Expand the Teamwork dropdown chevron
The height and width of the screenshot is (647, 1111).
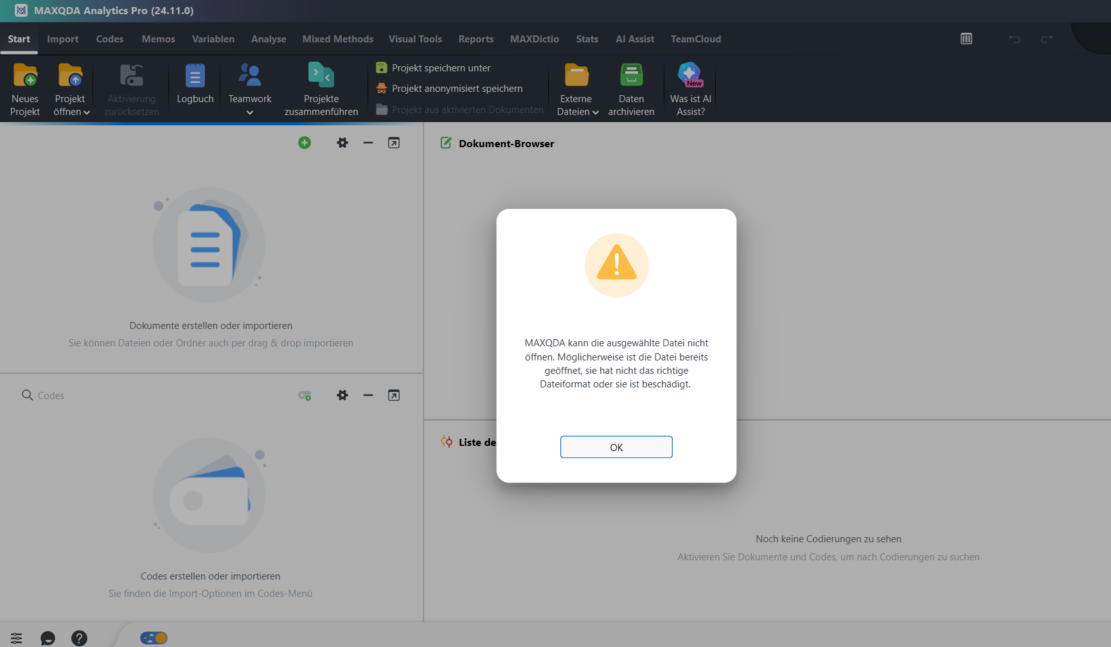pyautogui.click(x=250, y=112)
